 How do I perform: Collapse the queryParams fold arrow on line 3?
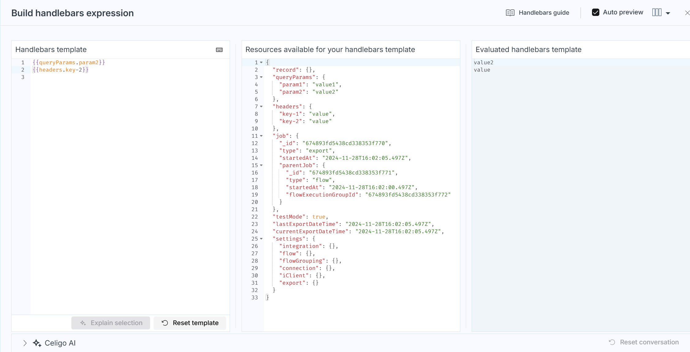coord(261,77)
